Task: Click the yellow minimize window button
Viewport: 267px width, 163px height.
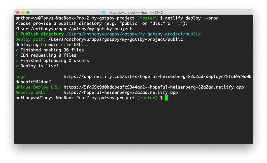Action: [23, 12]
